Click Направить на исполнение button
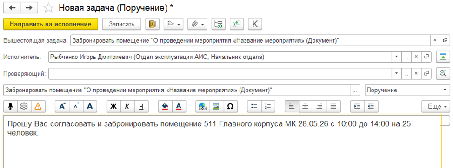The width and height of the screenshot is (453, 168). [x=51, y=24]
